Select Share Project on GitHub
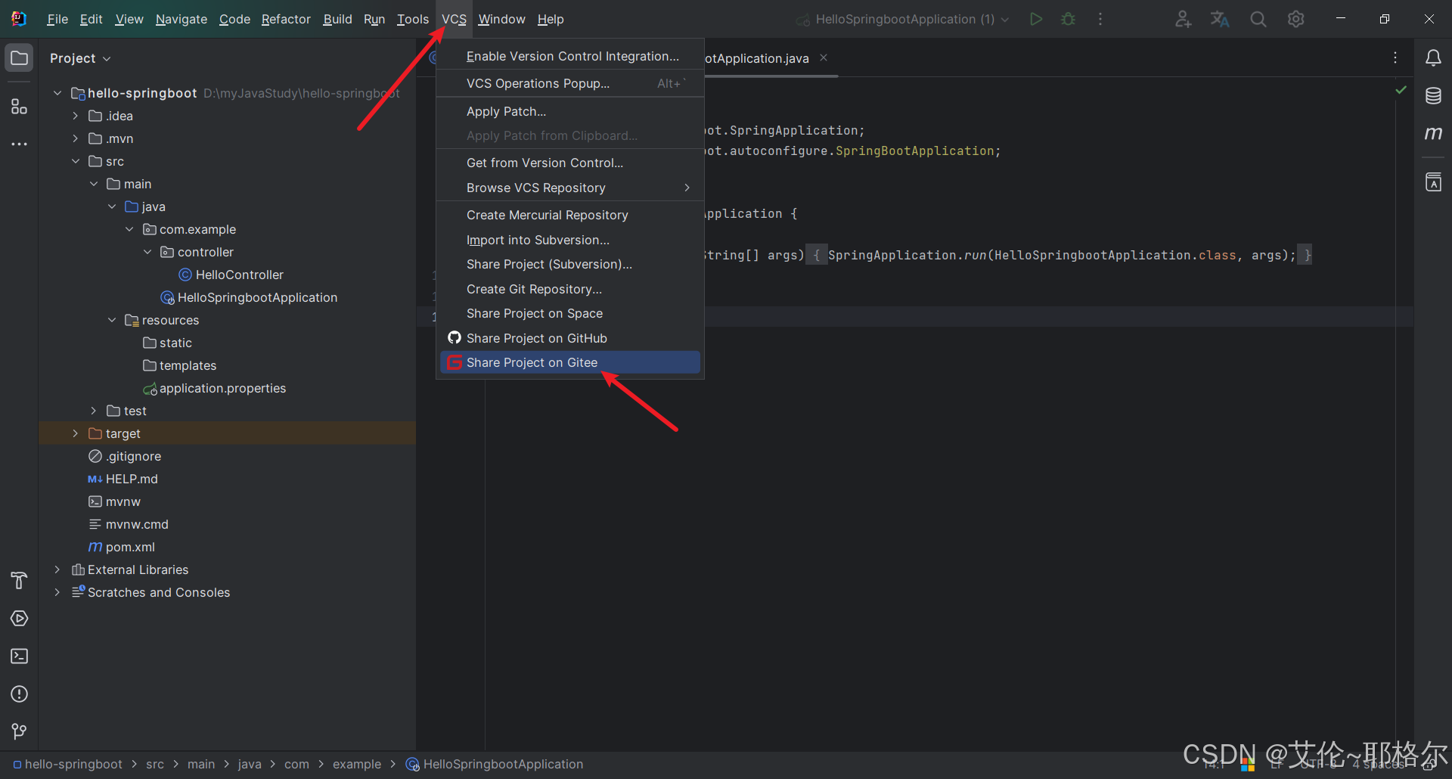Viewport: 1452px width, 779px height. pyautogui.click(x=570, y=338)
